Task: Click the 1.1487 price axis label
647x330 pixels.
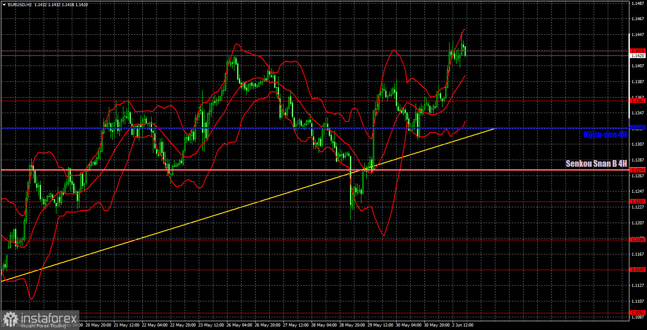Action: 637,3
